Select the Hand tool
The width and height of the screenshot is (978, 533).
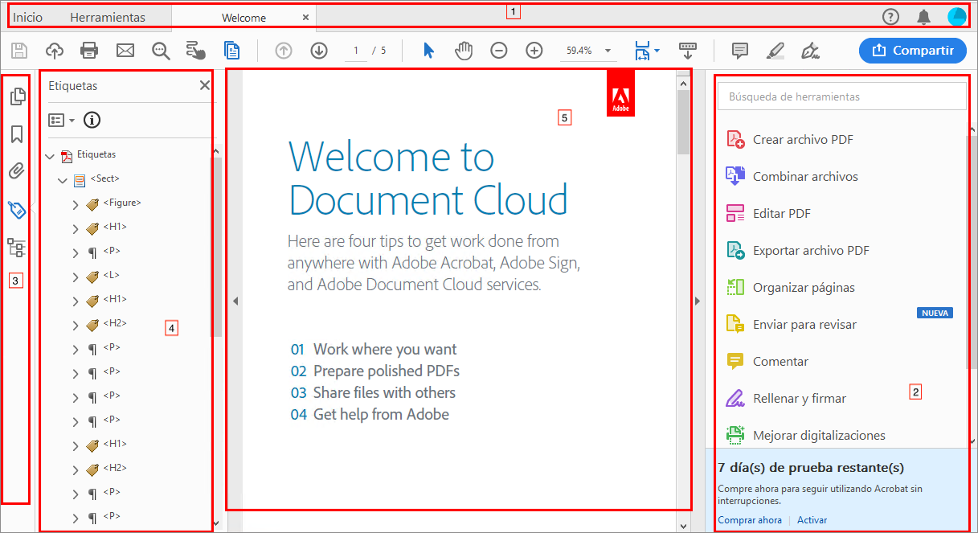464,51
